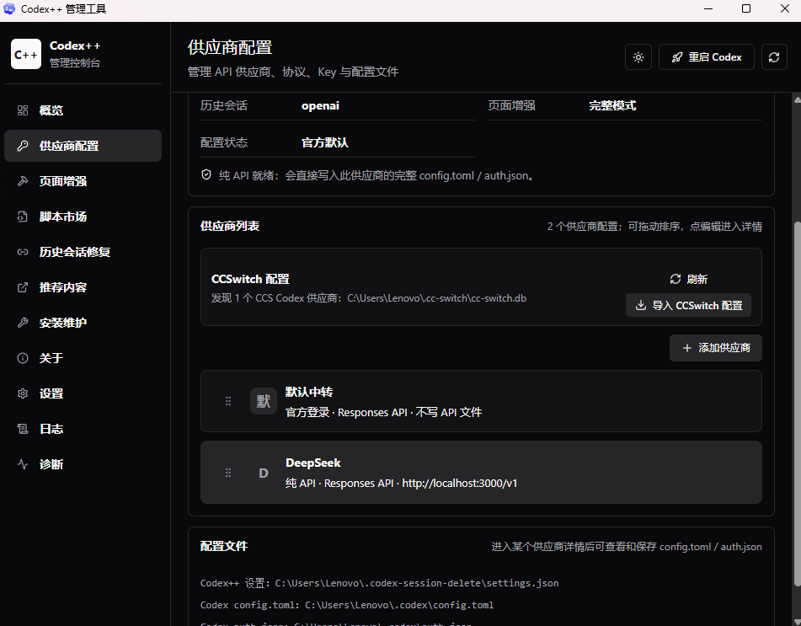Click the 重启 Codex button
The width and height of the screenshot is (801, 626).
coord(707,57)
